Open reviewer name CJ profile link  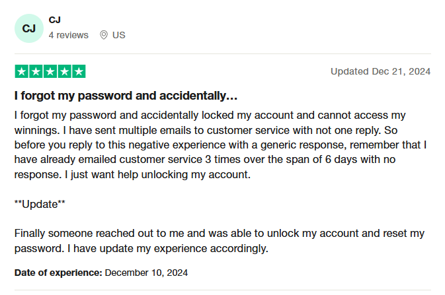click(x=54, y=20)
